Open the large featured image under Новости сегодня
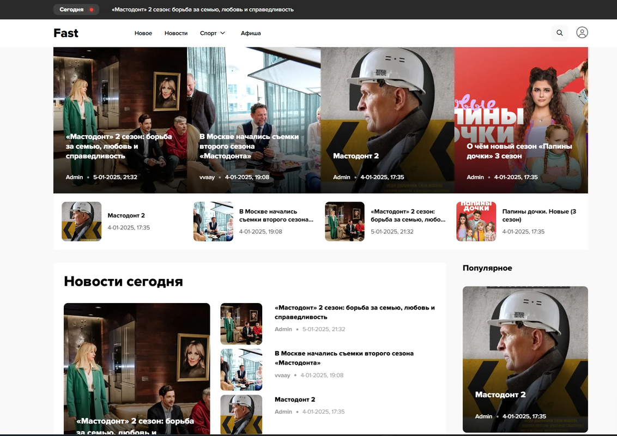The height and width of the screenshot is (436, 617). 137,369
